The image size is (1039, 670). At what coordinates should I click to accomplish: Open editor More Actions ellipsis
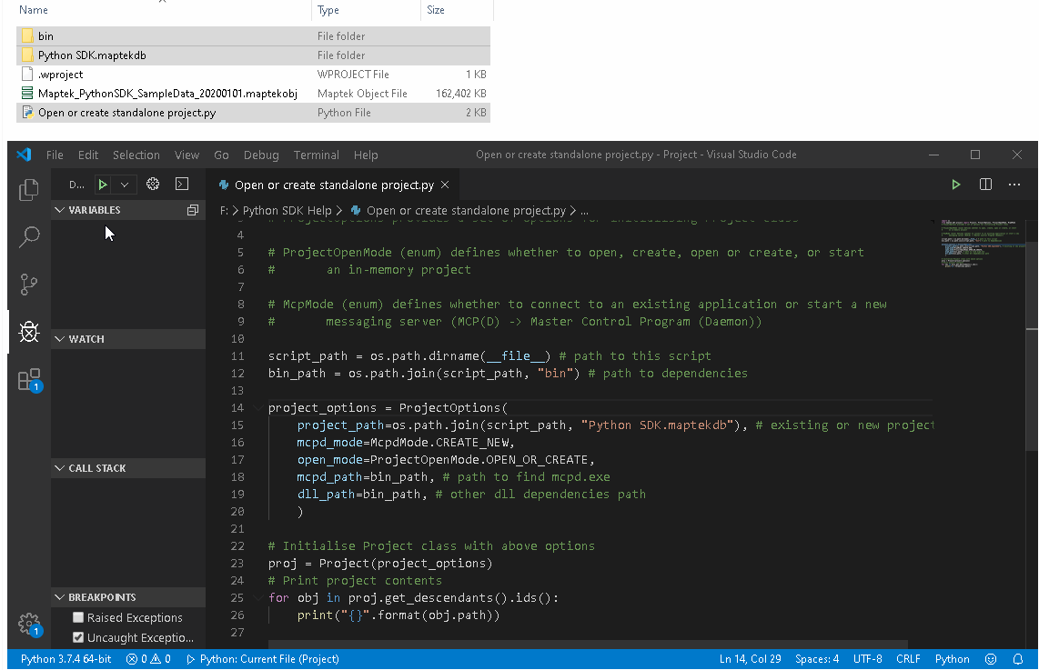tap(1014, 185)
